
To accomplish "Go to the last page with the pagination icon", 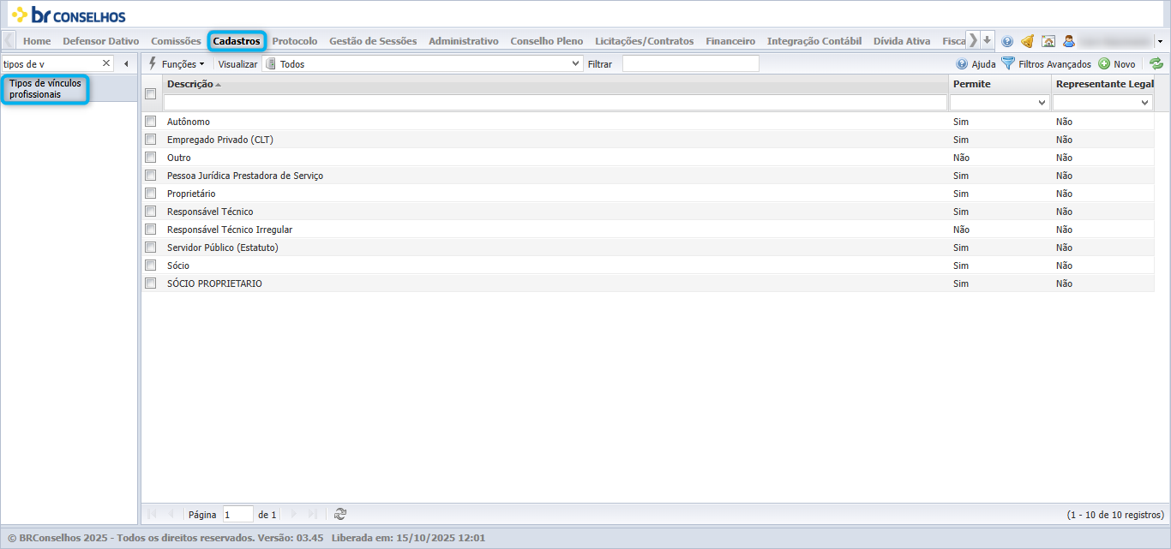I will pyautogui.click(x=313, y=514).
